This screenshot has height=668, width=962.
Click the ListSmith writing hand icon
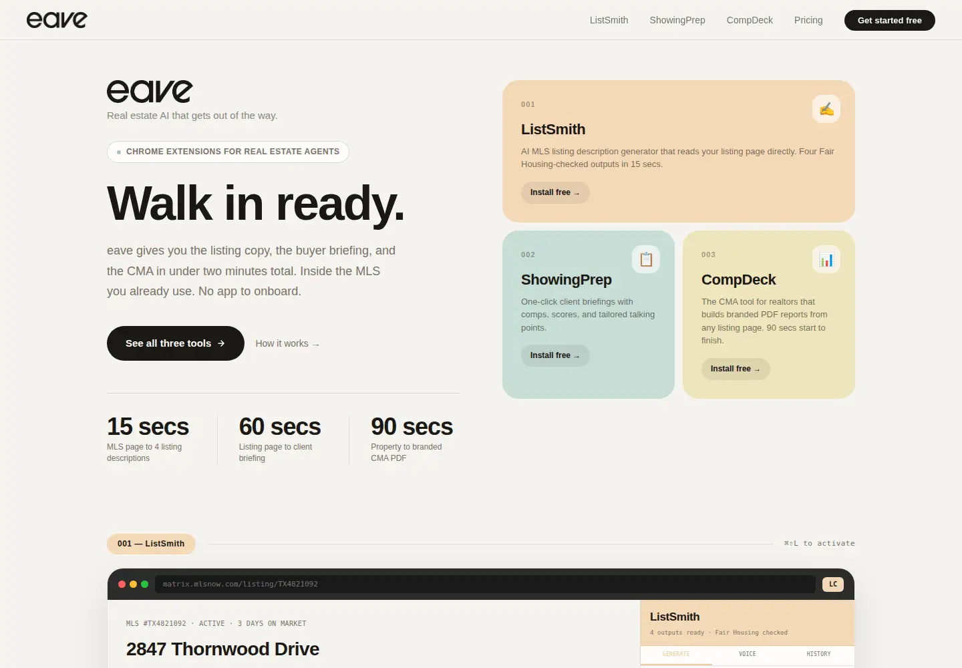click(826, 109)
